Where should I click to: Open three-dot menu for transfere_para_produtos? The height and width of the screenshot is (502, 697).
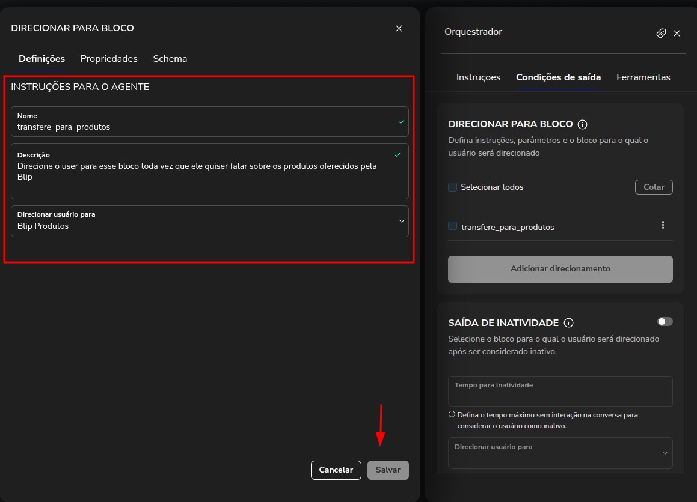pyautogui.click(x=663, y=225)
